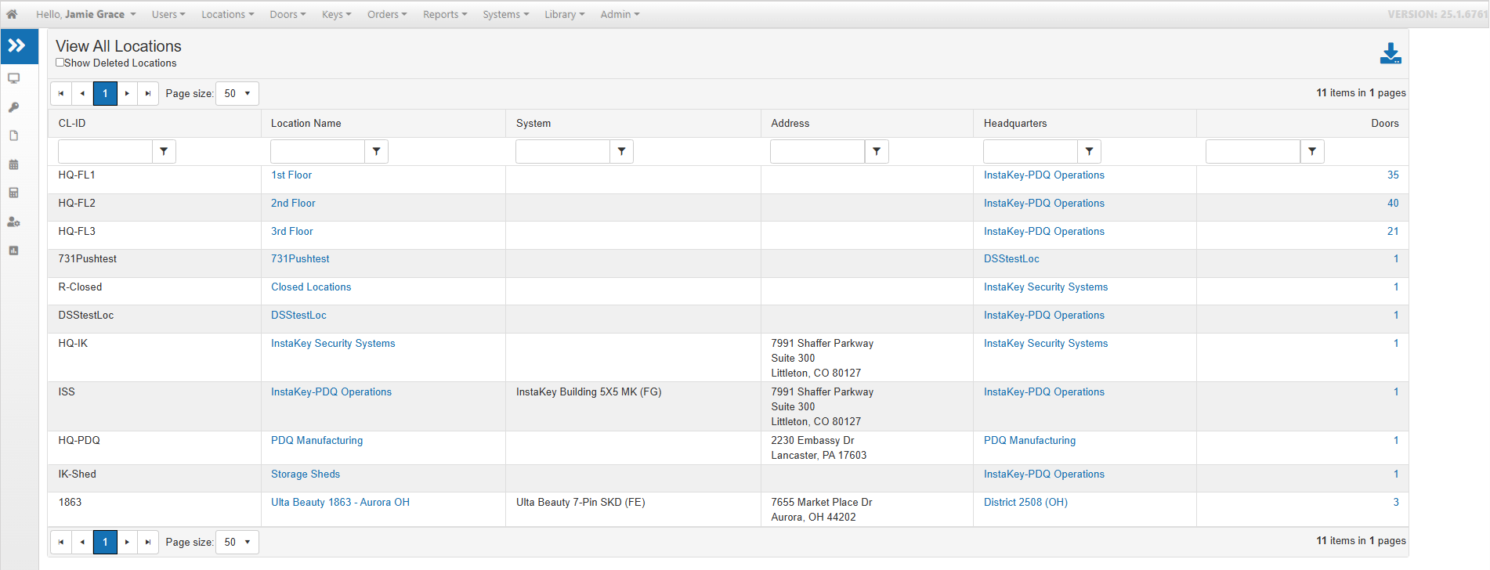Open the District 2508 (OH) headquarters link

(x=1025, y=503)
